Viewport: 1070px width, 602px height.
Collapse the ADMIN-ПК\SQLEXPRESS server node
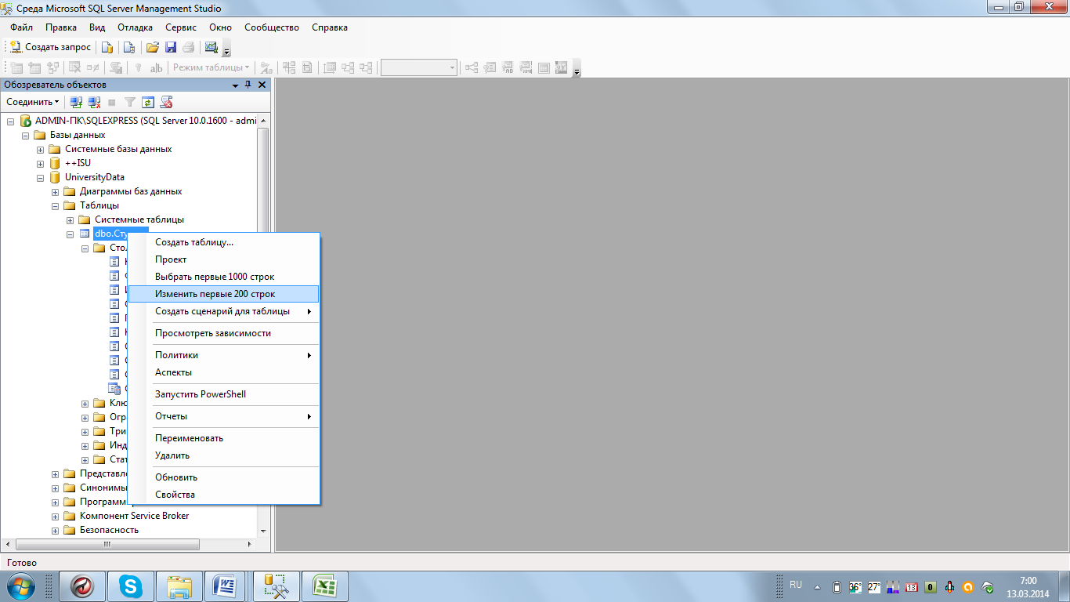tap(11, 121)
